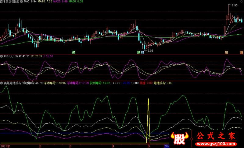
Task: Open the dropdown arrow before 英雄绝地反击
Action: [2, 83]
